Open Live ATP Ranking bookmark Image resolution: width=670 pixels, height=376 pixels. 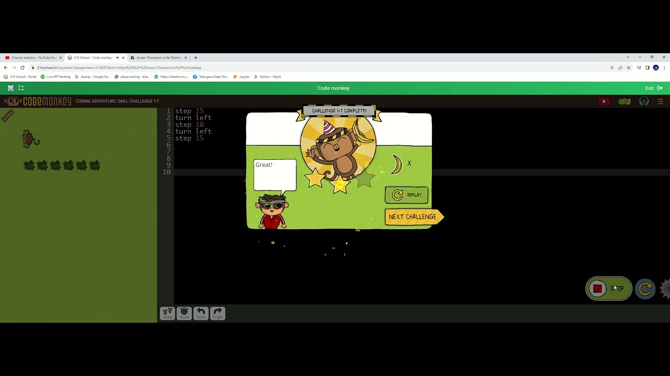(55, 77)
